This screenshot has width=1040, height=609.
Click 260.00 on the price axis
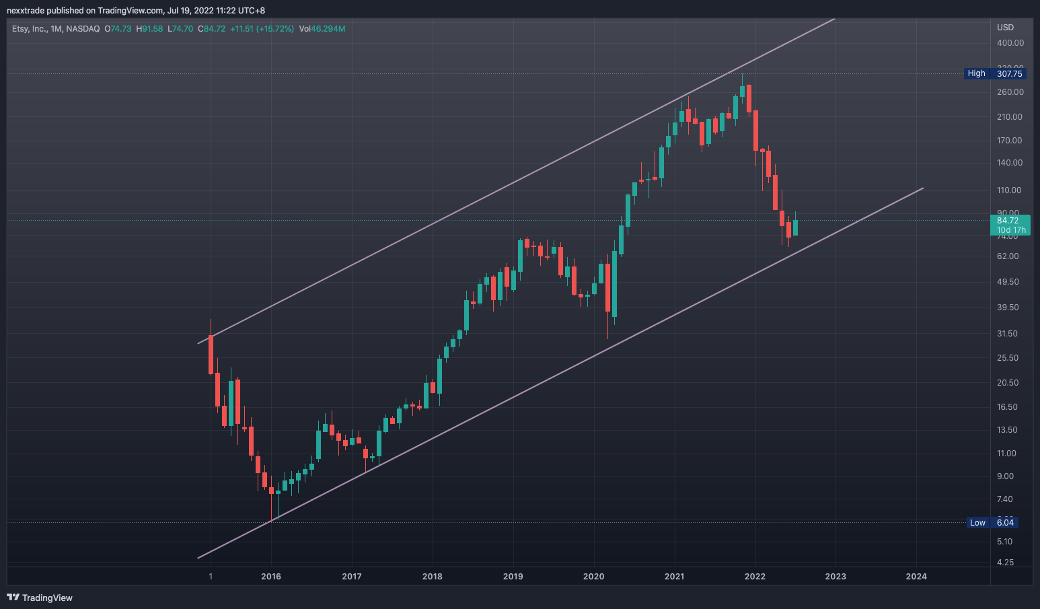pos(1010,92)
